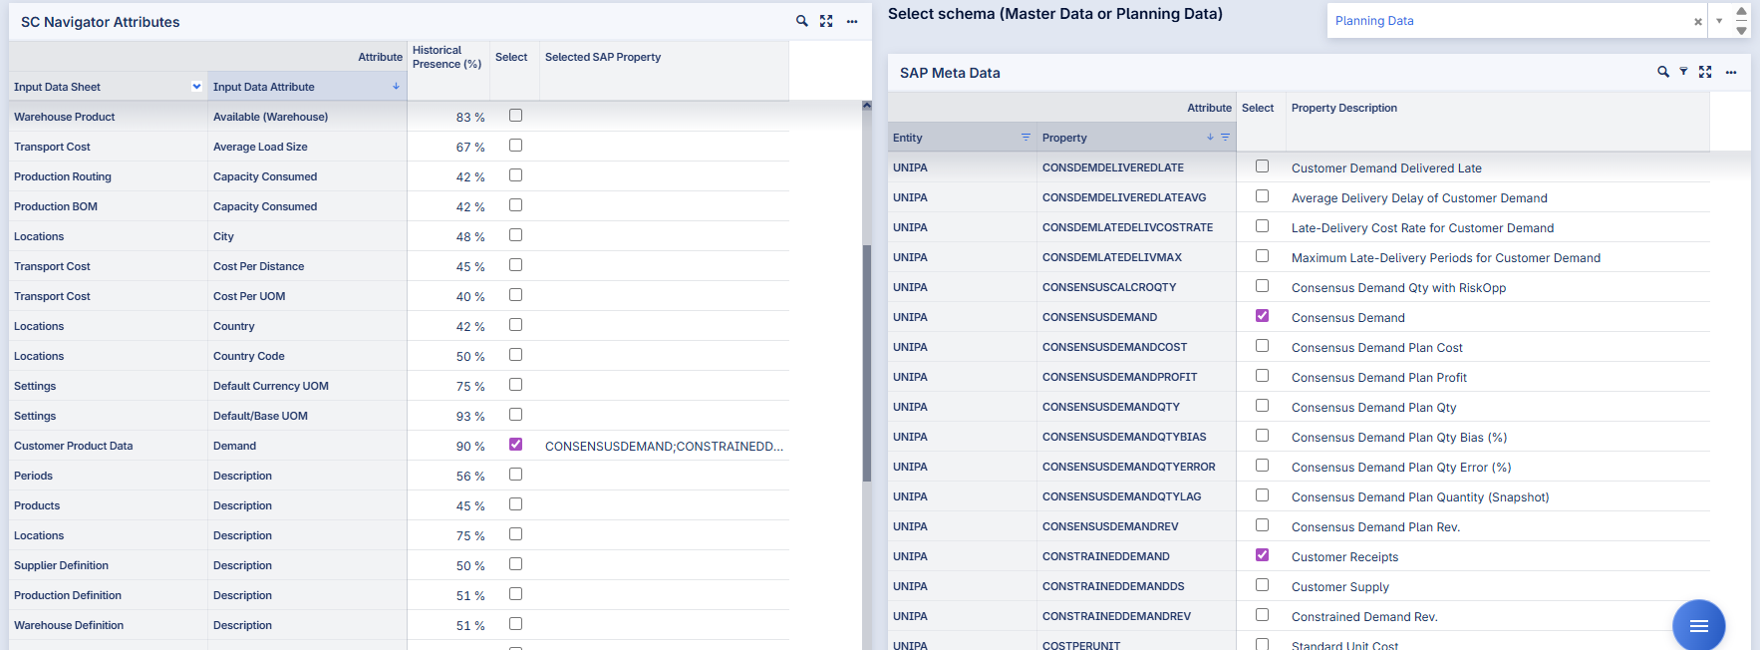Open the Property column filter menu
This screenshot has width=1760, height=650.
tap(1225, 138)
